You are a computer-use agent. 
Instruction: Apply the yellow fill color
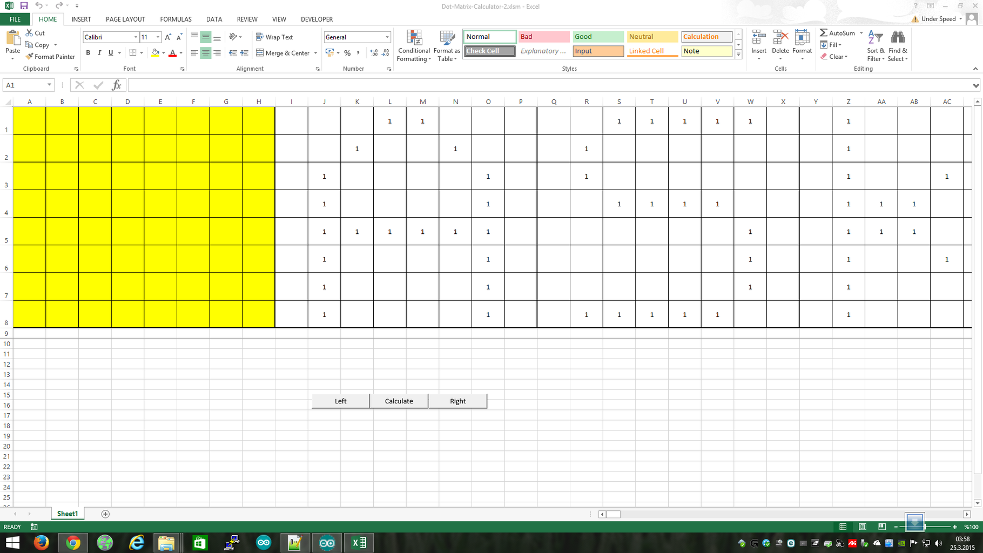[x=156, y=53]
